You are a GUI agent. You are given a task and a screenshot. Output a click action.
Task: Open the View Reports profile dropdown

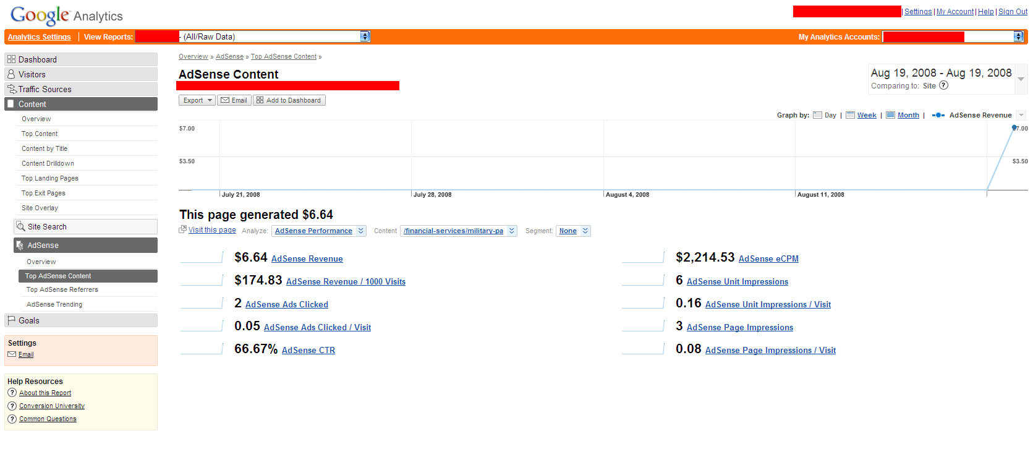tap(253, 36)
